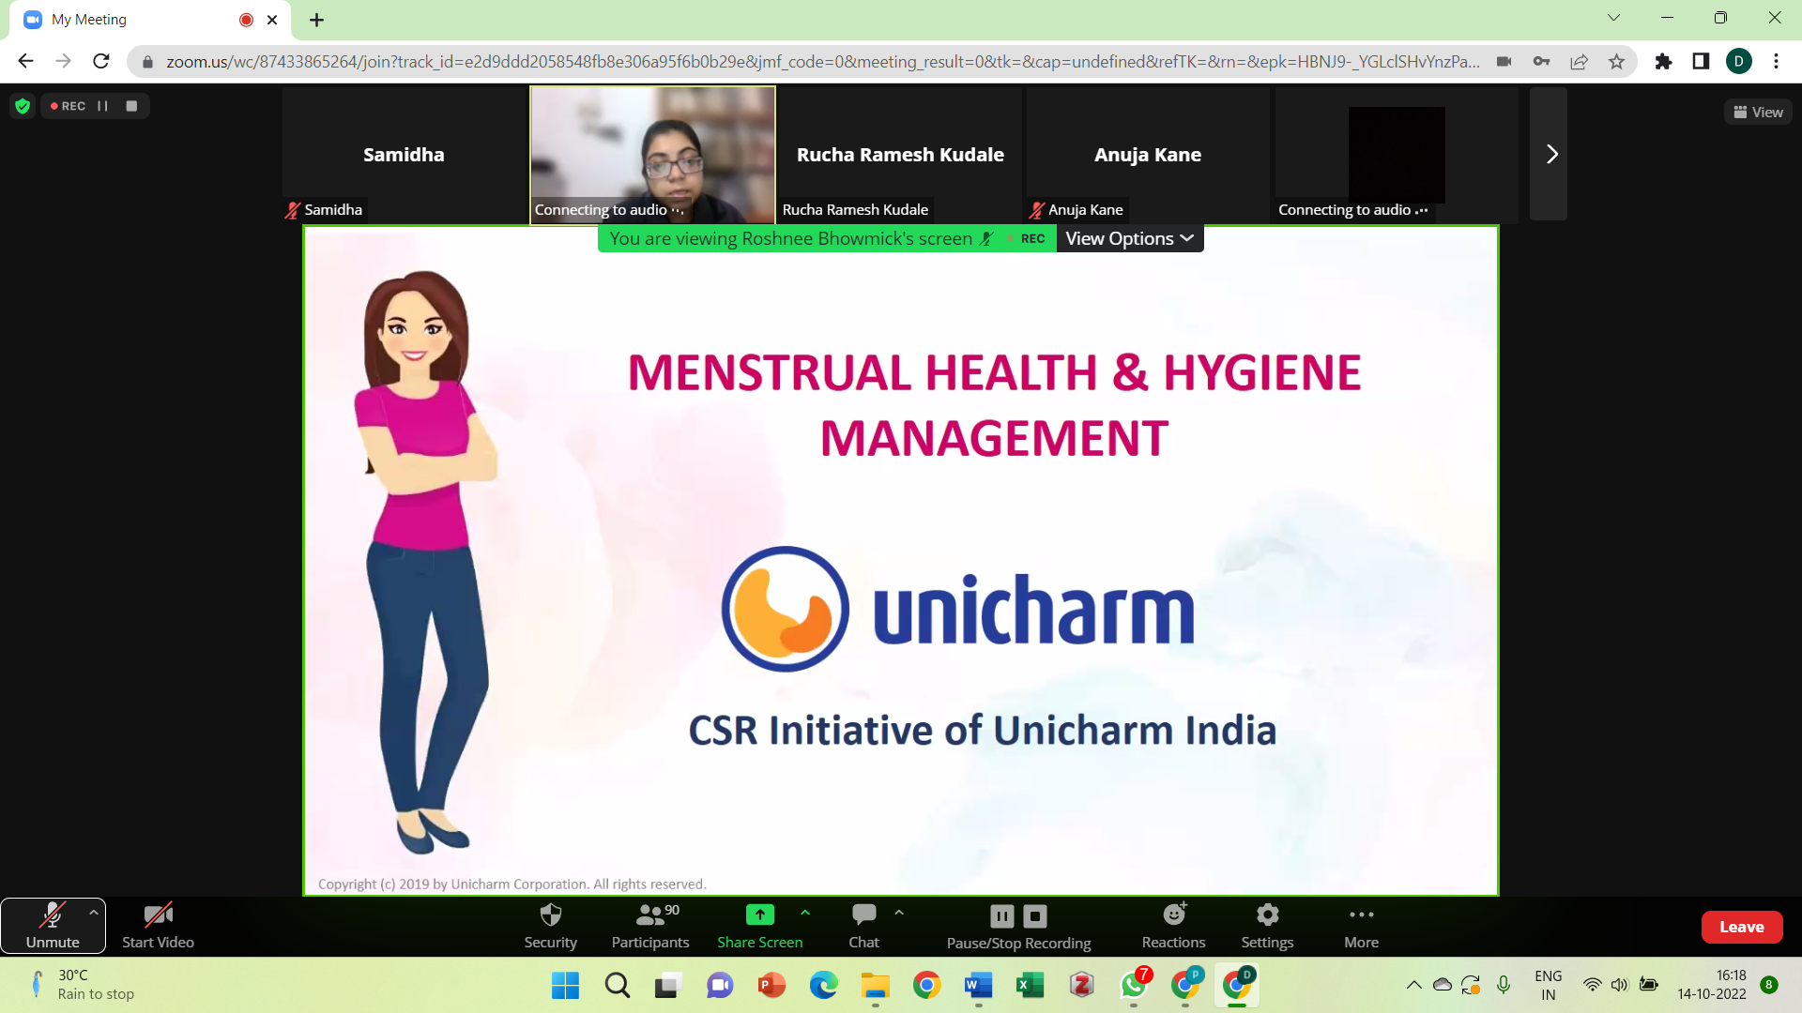View site information lock icon

pos(147,62)
